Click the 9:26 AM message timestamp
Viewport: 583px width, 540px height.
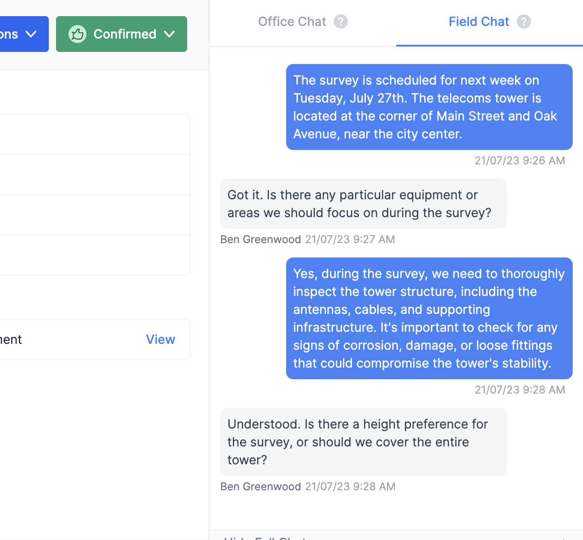(519, 161)
